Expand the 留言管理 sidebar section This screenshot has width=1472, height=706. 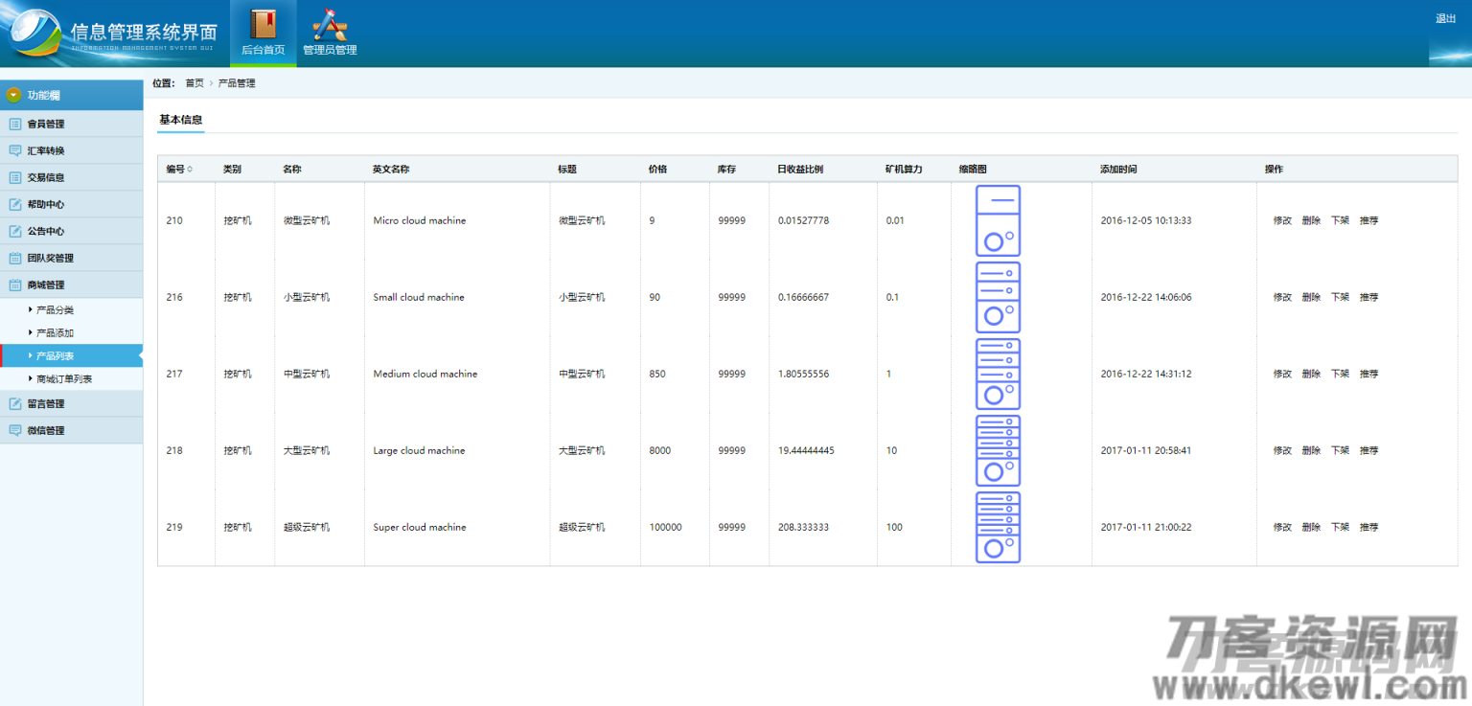tap(46, 403)
